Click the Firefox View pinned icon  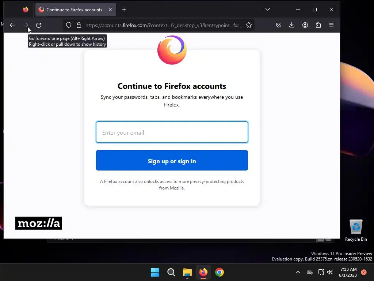pos(26,10)
